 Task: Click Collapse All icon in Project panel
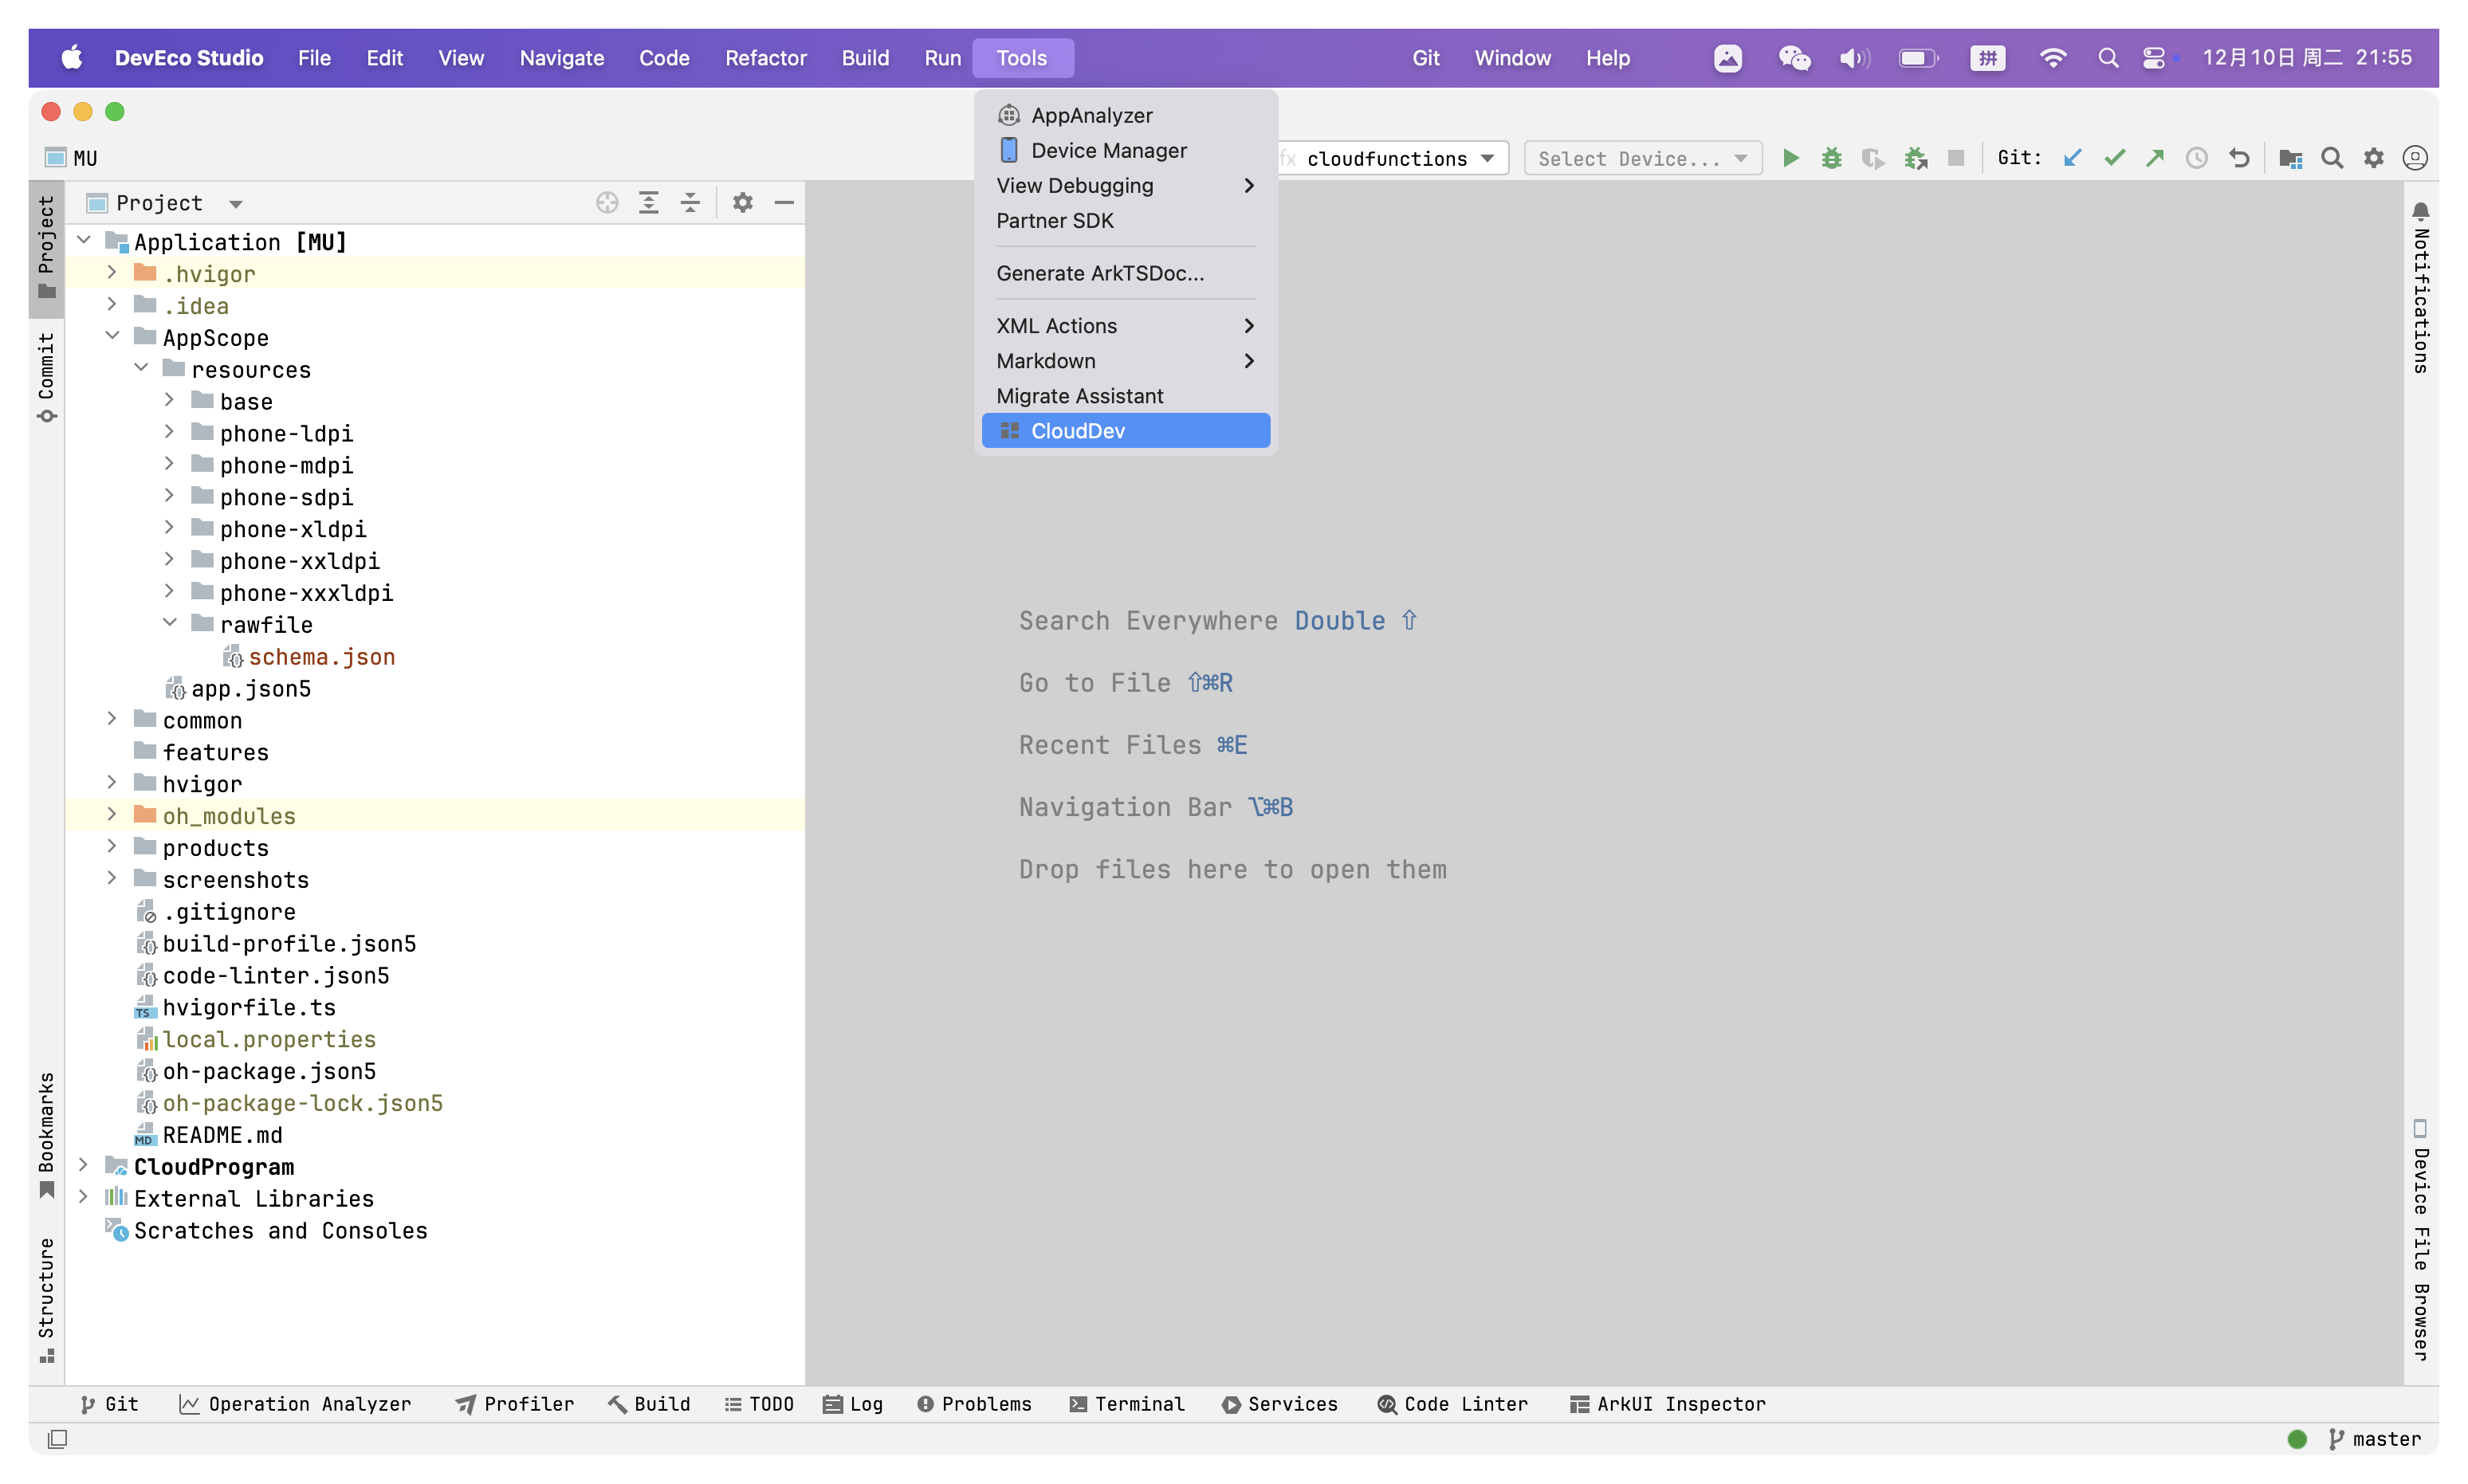pos(690,203)
